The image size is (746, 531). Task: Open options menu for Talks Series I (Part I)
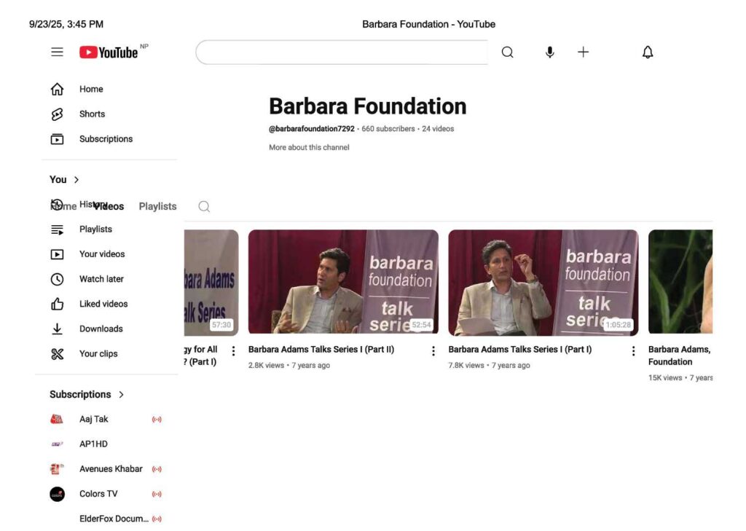[633, 351]
